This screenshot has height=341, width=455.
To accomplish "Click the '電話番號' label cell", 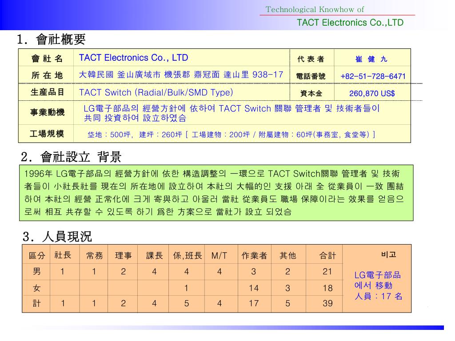I will click(x=311, y=76).
